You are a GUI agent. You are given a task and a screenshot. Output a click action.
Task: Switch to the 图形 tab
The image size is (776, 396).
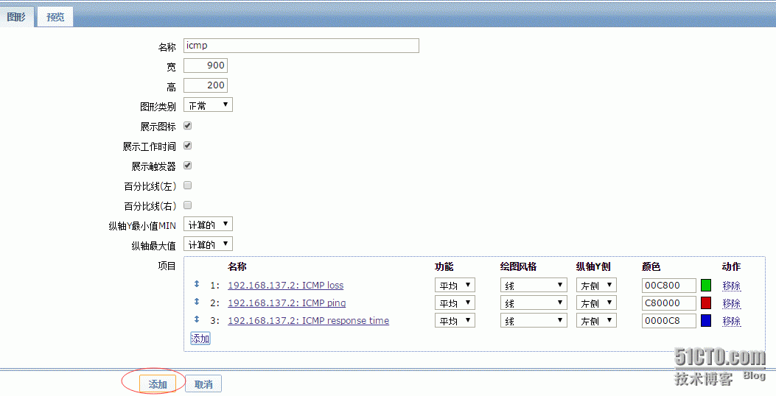[16, 17]
